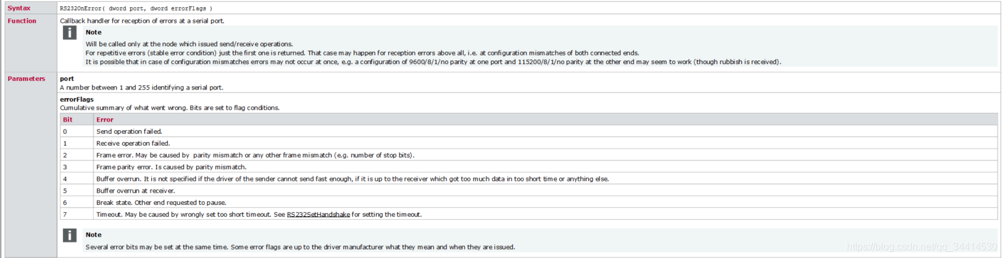Click the RS232OnError syntax code line
Image resolution: width=1003 pixels, height=258 pixels.
click(136, 9)
